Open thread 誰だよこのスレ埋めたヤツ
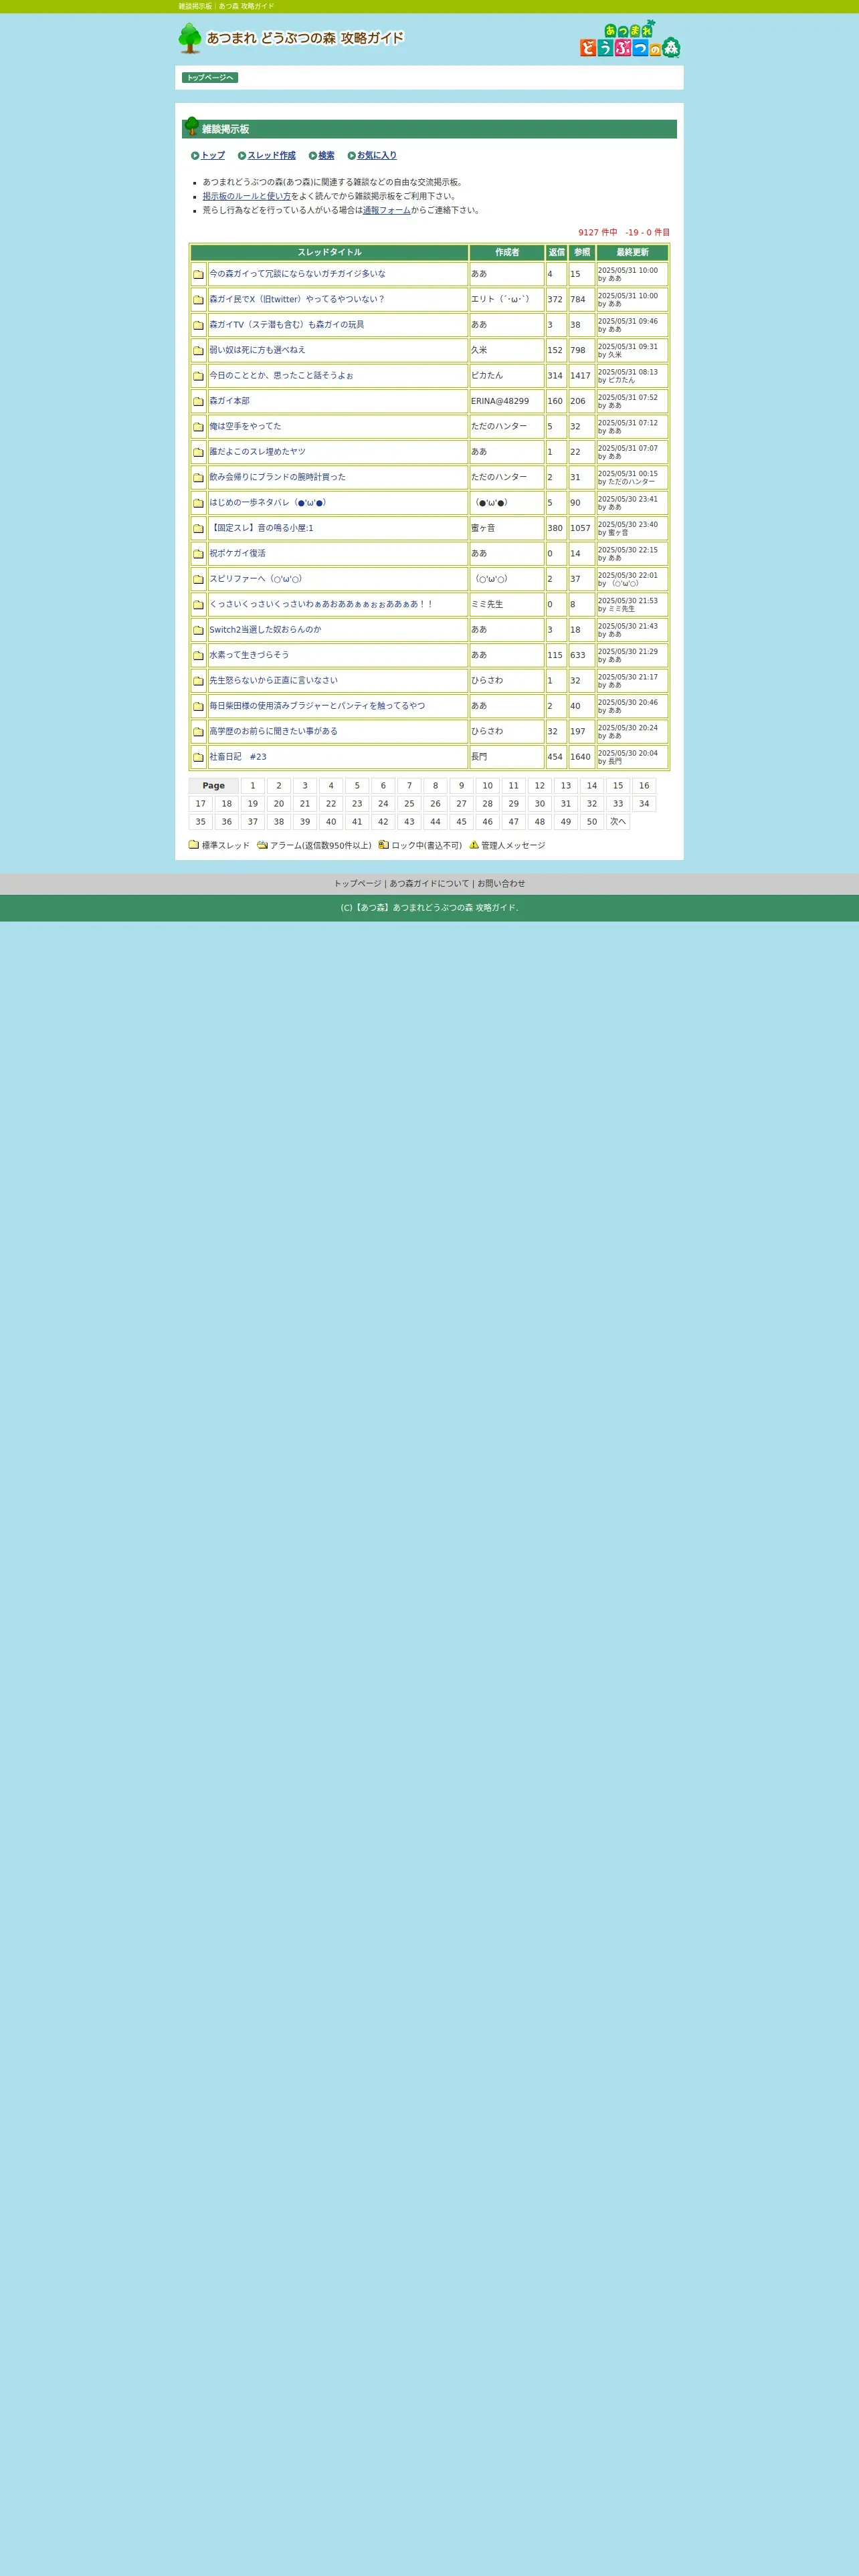Viewport: 859px width, 2576px height. (x=257, y=452)
